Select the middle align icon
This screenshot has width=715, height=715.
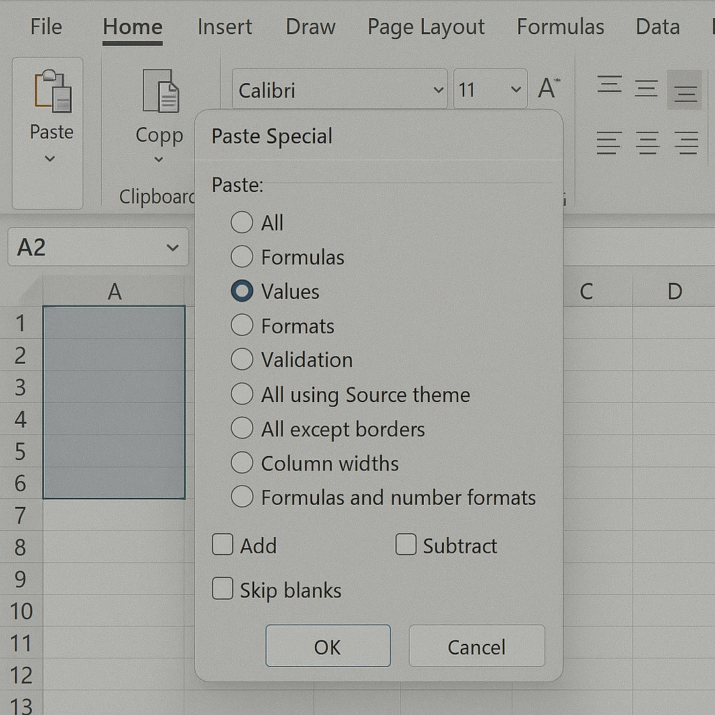pos(647,89)
